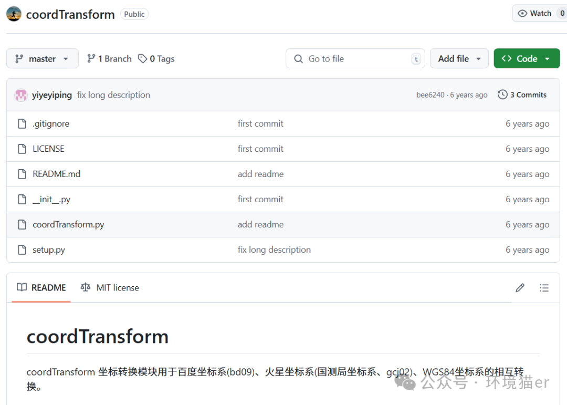Edit the README using the pencil icon

(520, 287)
